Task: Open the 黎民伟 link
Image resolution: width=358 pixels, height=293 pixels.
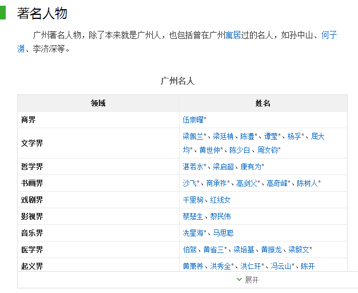Action: point(220,216)
